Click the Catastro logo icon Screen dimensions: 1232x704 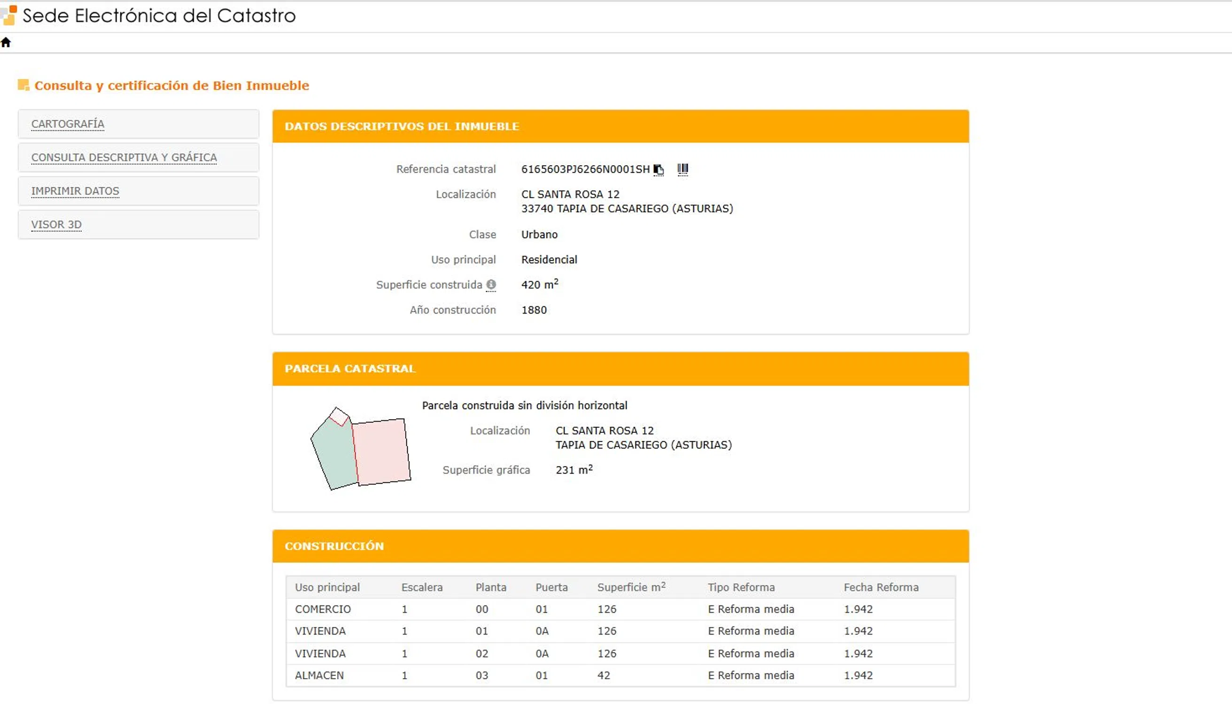[9, 15]
